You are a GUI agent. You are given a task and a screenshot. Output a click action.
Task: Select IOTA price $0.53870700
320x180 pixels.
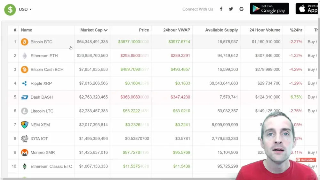click(x=137, y=139)
